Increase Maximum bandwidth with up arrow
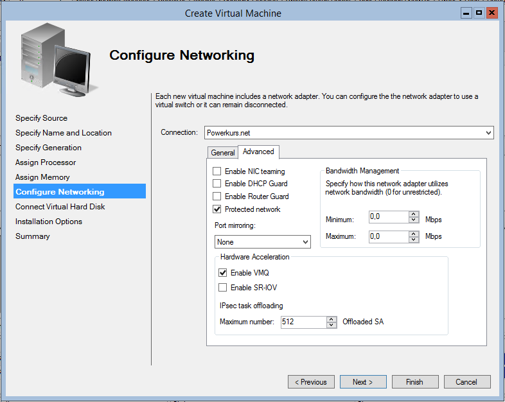Screen dimensions: 505x402 tap(414, 234)
